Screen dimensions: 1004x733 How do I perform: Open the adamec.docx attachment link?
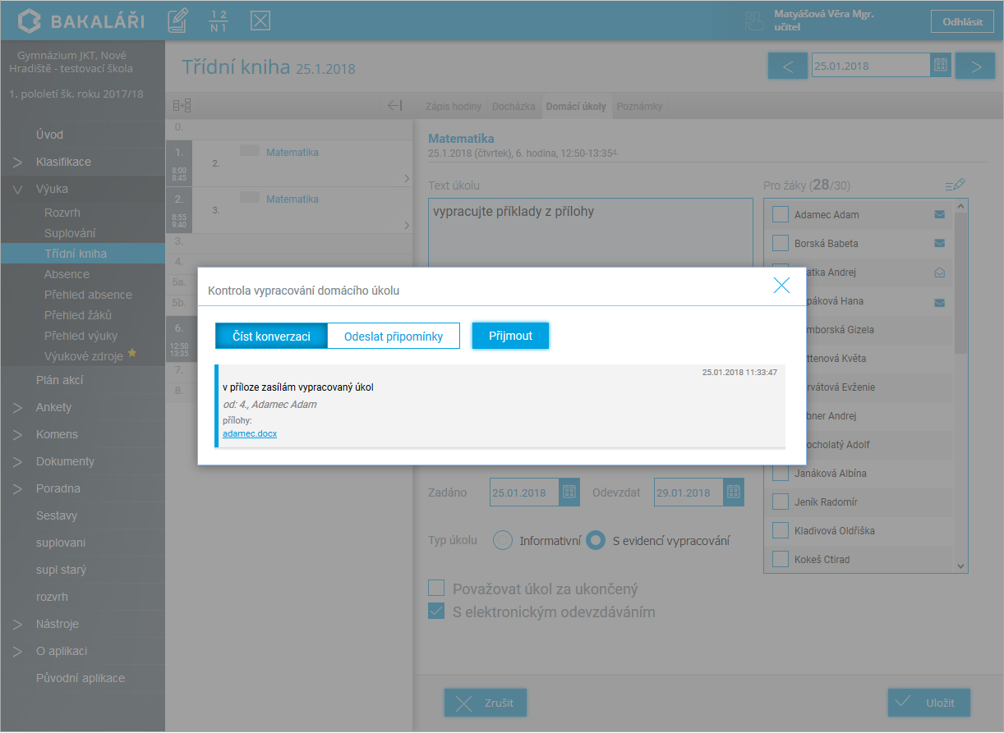[x=250, y=433]
